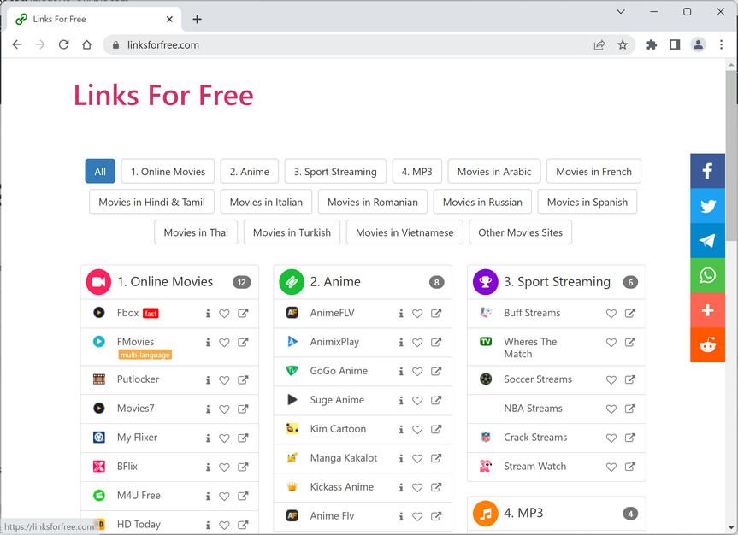This screenshot has height=535, width=738.
Task: Open the HD Today link
Action: [x=139, y=524]
